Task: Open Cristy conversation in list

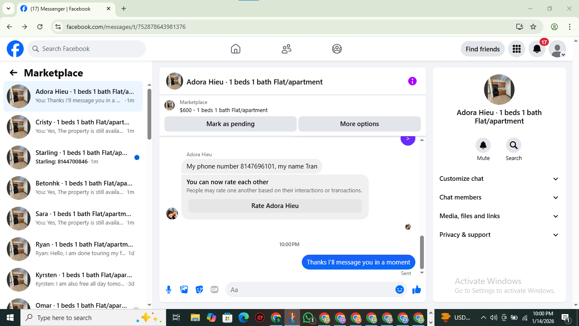Action: (x=73, y=127)
